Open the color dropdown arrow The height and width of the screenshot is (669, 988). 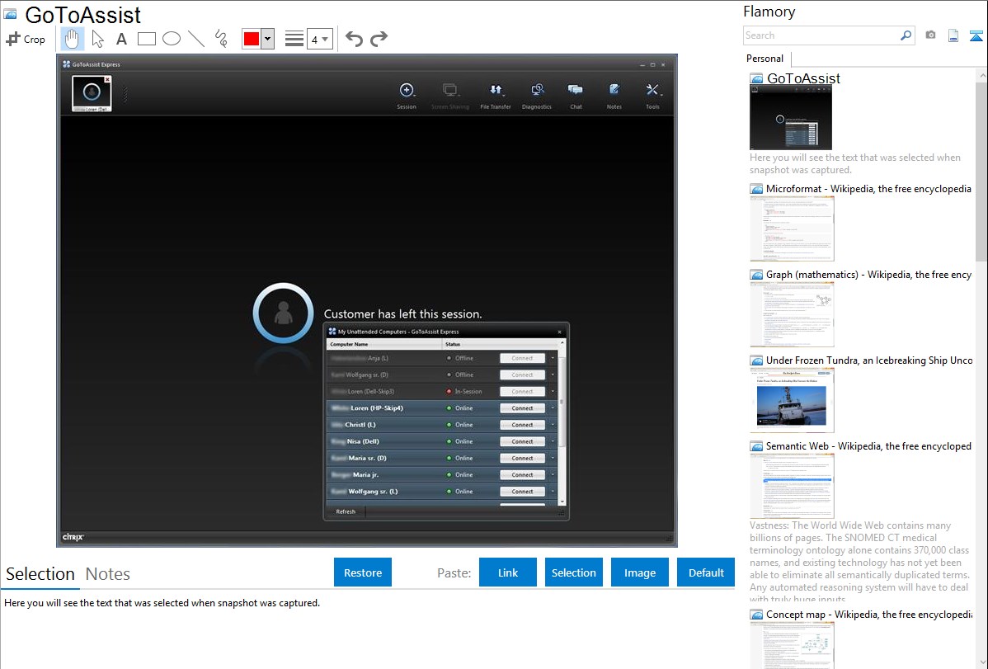(x=268, y=39)
